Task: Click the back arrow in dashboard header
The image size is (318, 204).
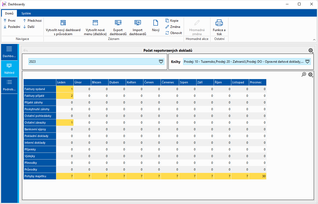Action: coord(25,50)
